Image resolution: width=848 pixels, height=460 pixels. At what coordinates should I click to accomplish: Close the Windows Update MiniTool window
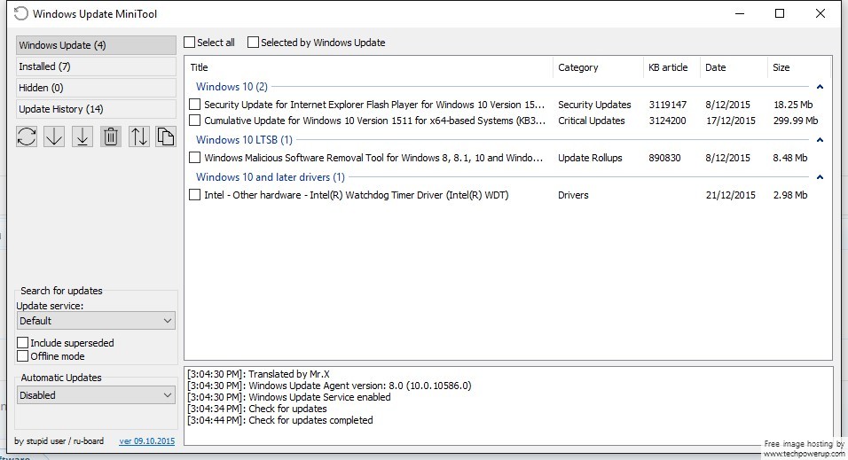(821, 13)
